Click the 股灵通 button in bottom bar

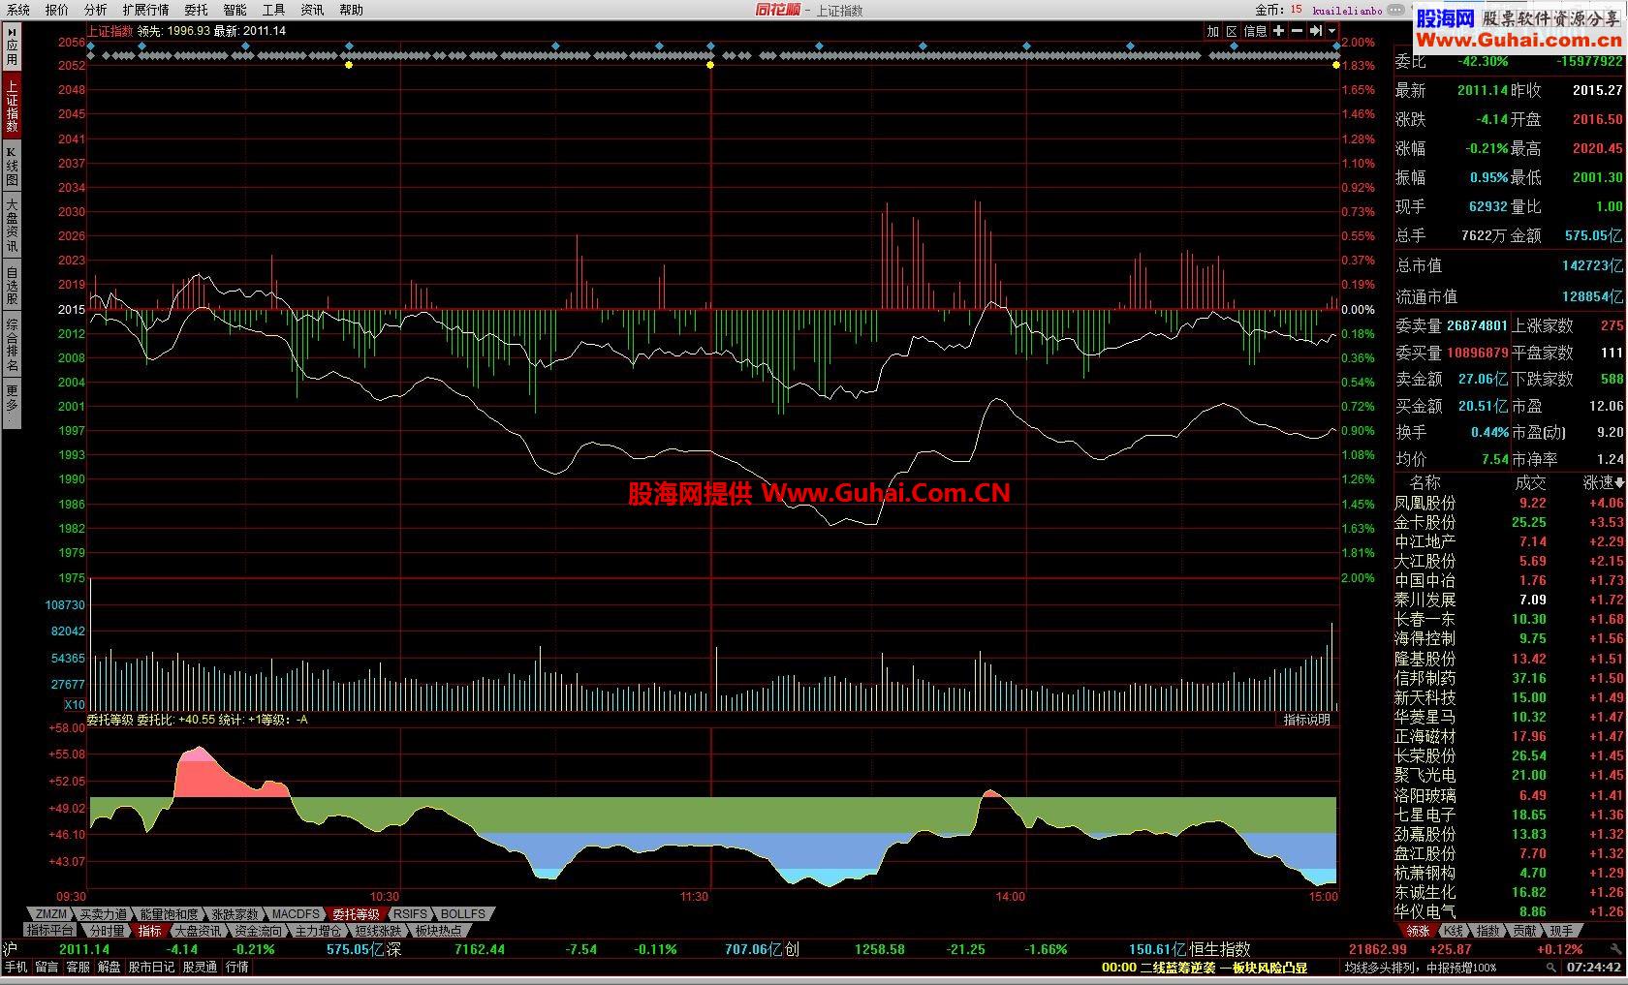tap(200, 967)
